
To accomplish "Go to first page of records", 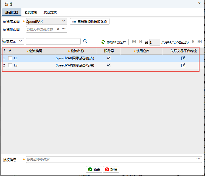I will [x=134, y=41].
